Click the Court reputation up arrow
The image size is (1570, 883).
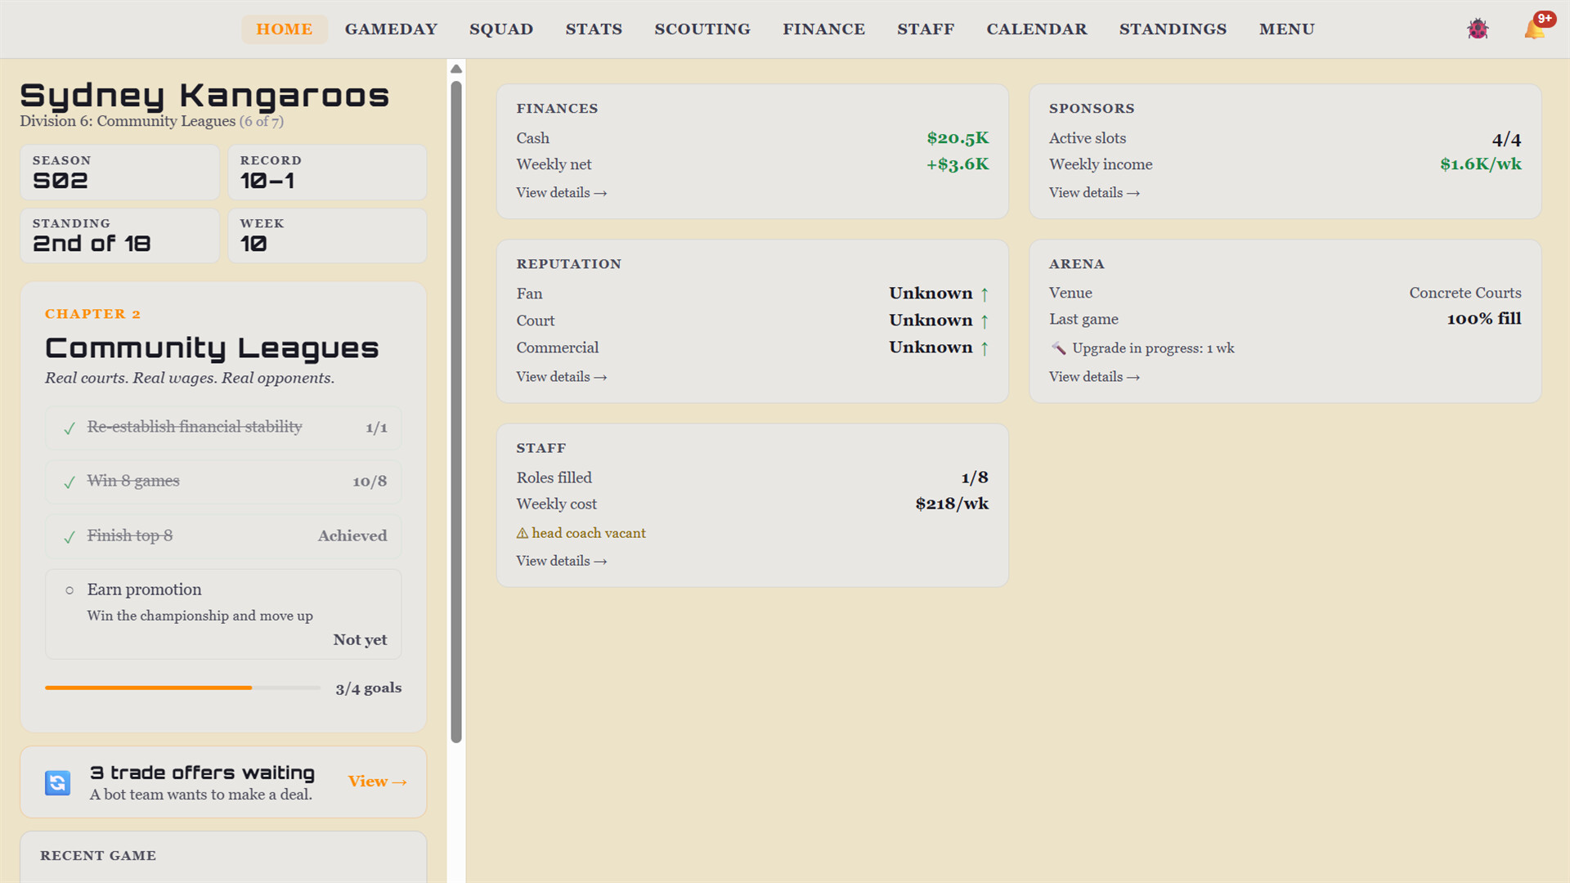point(985,320)
